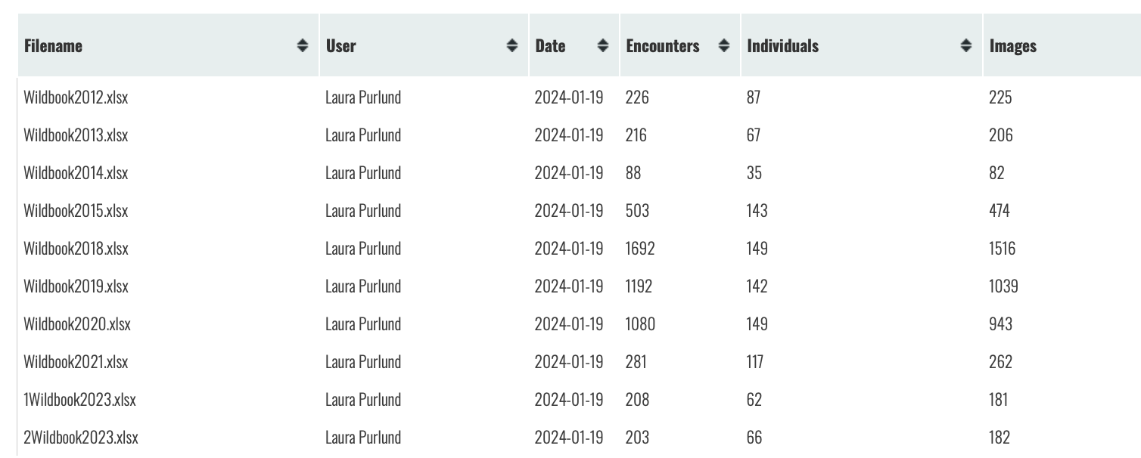Image resolution: width=1141 pixels, height=458 pixels.
Task: Click the Date column sort arrows icon
Action: coord(603,45)
